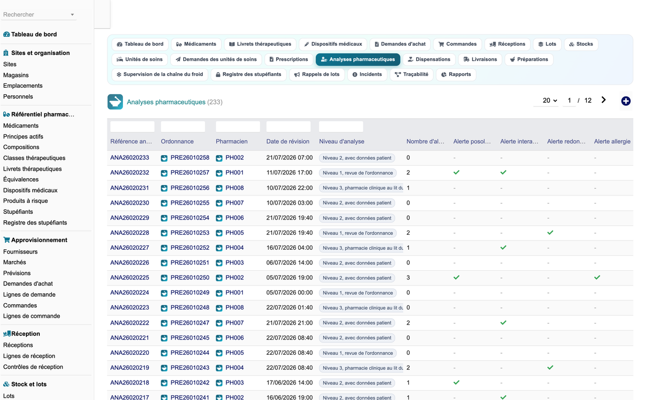Open the Dispensations tab
The height and width of the screenshot is (400, 647).
(x=429, y=59)
